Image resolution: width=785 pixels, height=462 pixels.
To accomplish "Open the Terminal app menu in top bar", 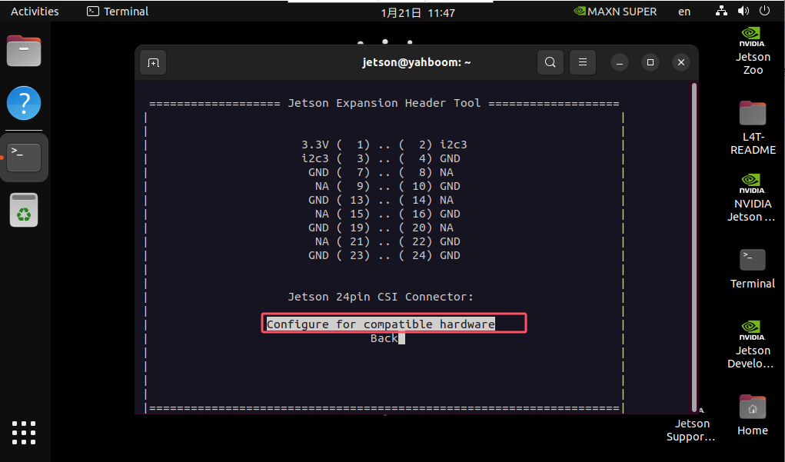I will pos(118,12).
